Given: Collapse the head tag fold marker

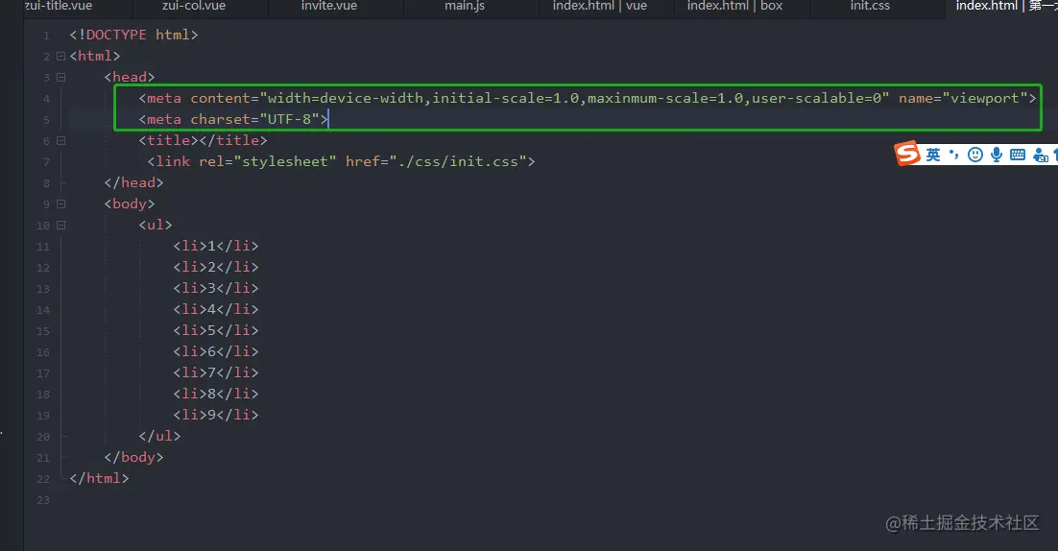Looking at the screenshot, I should click(x=60, y=78).
